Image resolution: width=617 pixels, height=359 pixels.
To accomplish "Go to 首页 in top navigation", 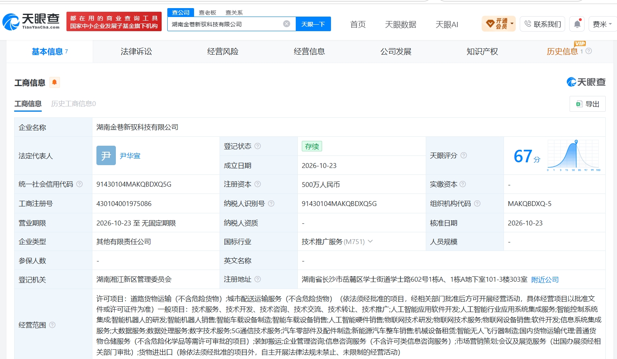I will pos(358,25).
